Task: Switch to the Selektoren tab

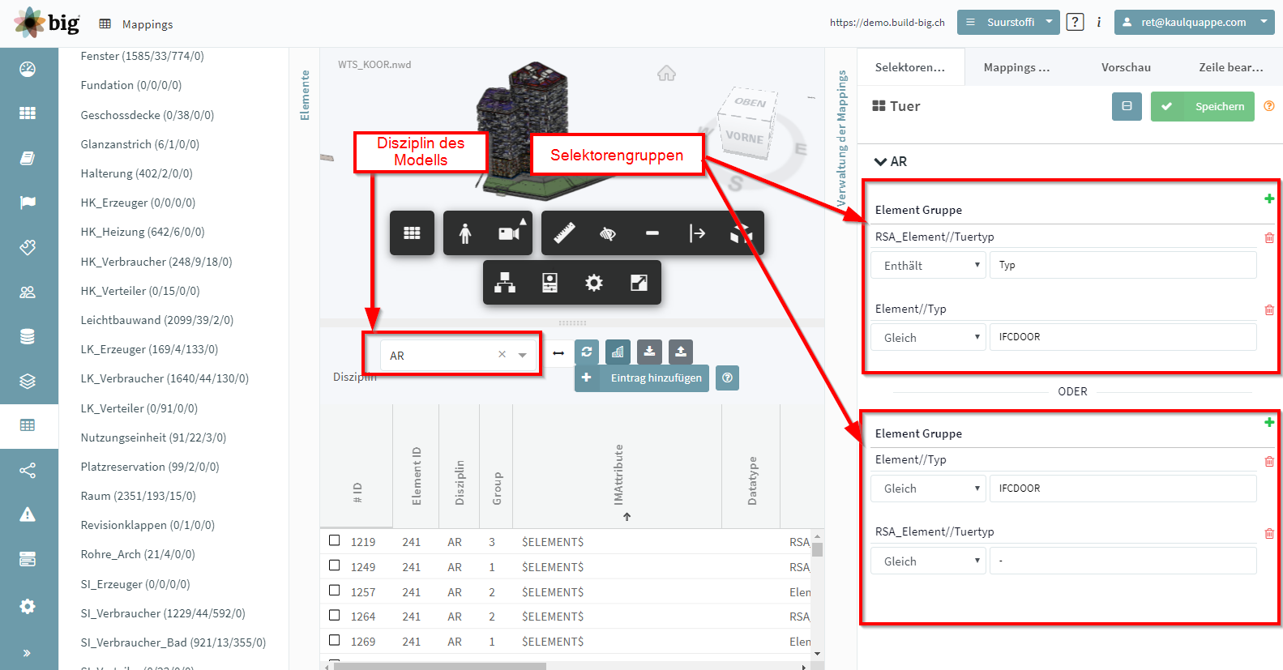Action: (x=910, y=67)
